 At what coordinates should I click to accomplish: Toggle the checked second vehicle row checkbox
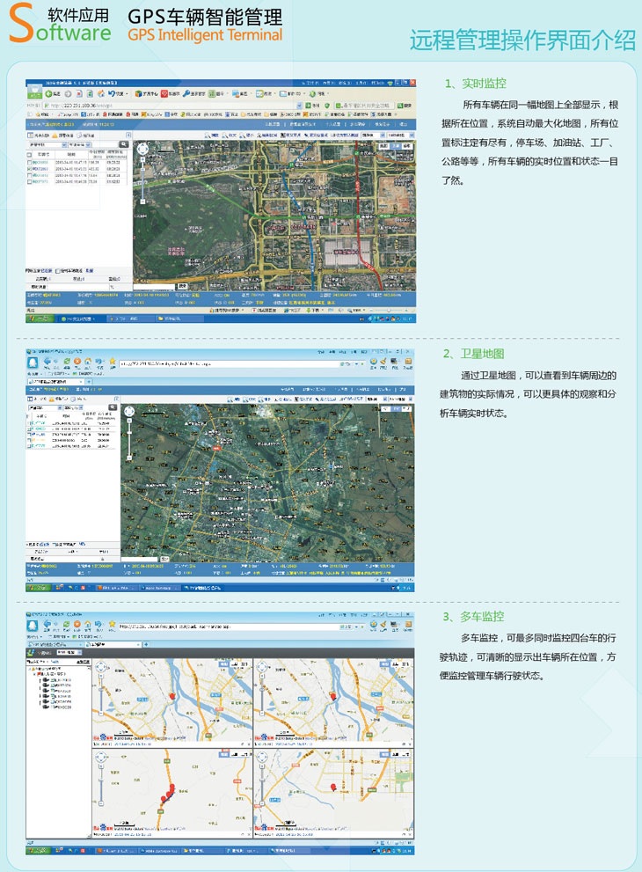(x=31, y=169)
